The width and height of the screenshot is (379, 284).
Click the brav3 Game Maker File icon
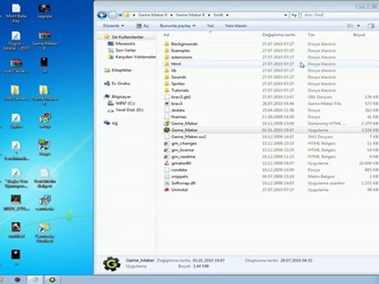coord(167,104)
